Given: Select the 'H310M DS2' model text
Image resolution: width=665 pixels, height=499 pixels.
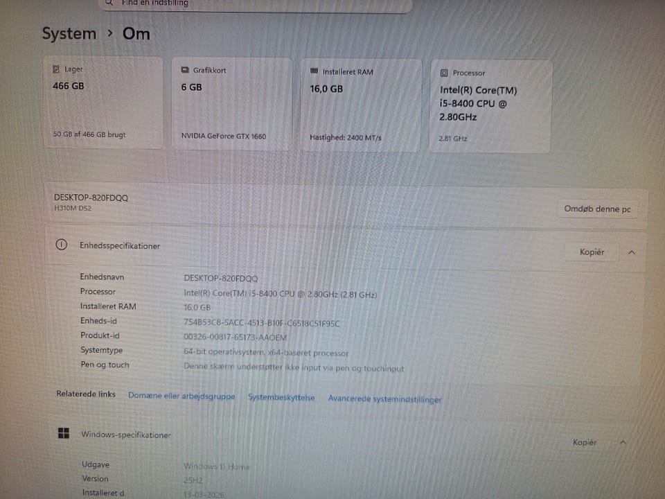Looking at the screenshot, I should (73, 209).
